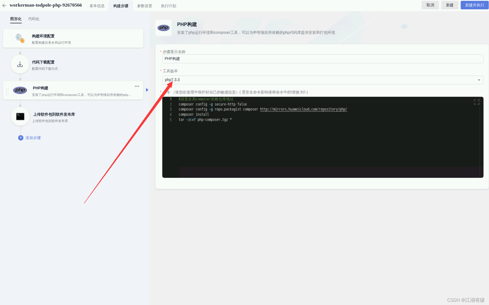Click the plus icon for 添加步骤
Image resolution: width=489 pixels, height=305 pixels.
click(x=21, y=138)
